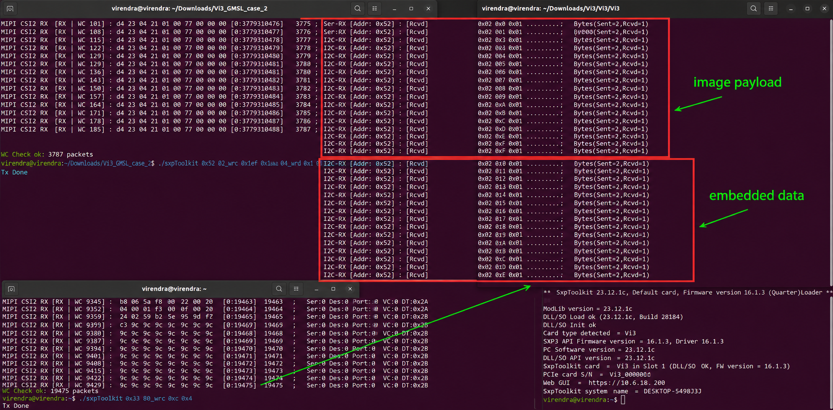Viewport: 833px width, 410px height.
Task: Click 'WC Check ok: 3787 packets' line
Action: [47, 154]
